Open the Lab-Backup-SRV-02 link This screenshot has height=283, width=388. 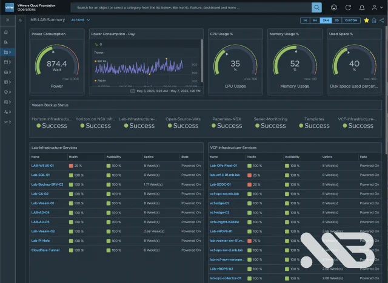tap(47, 184)
